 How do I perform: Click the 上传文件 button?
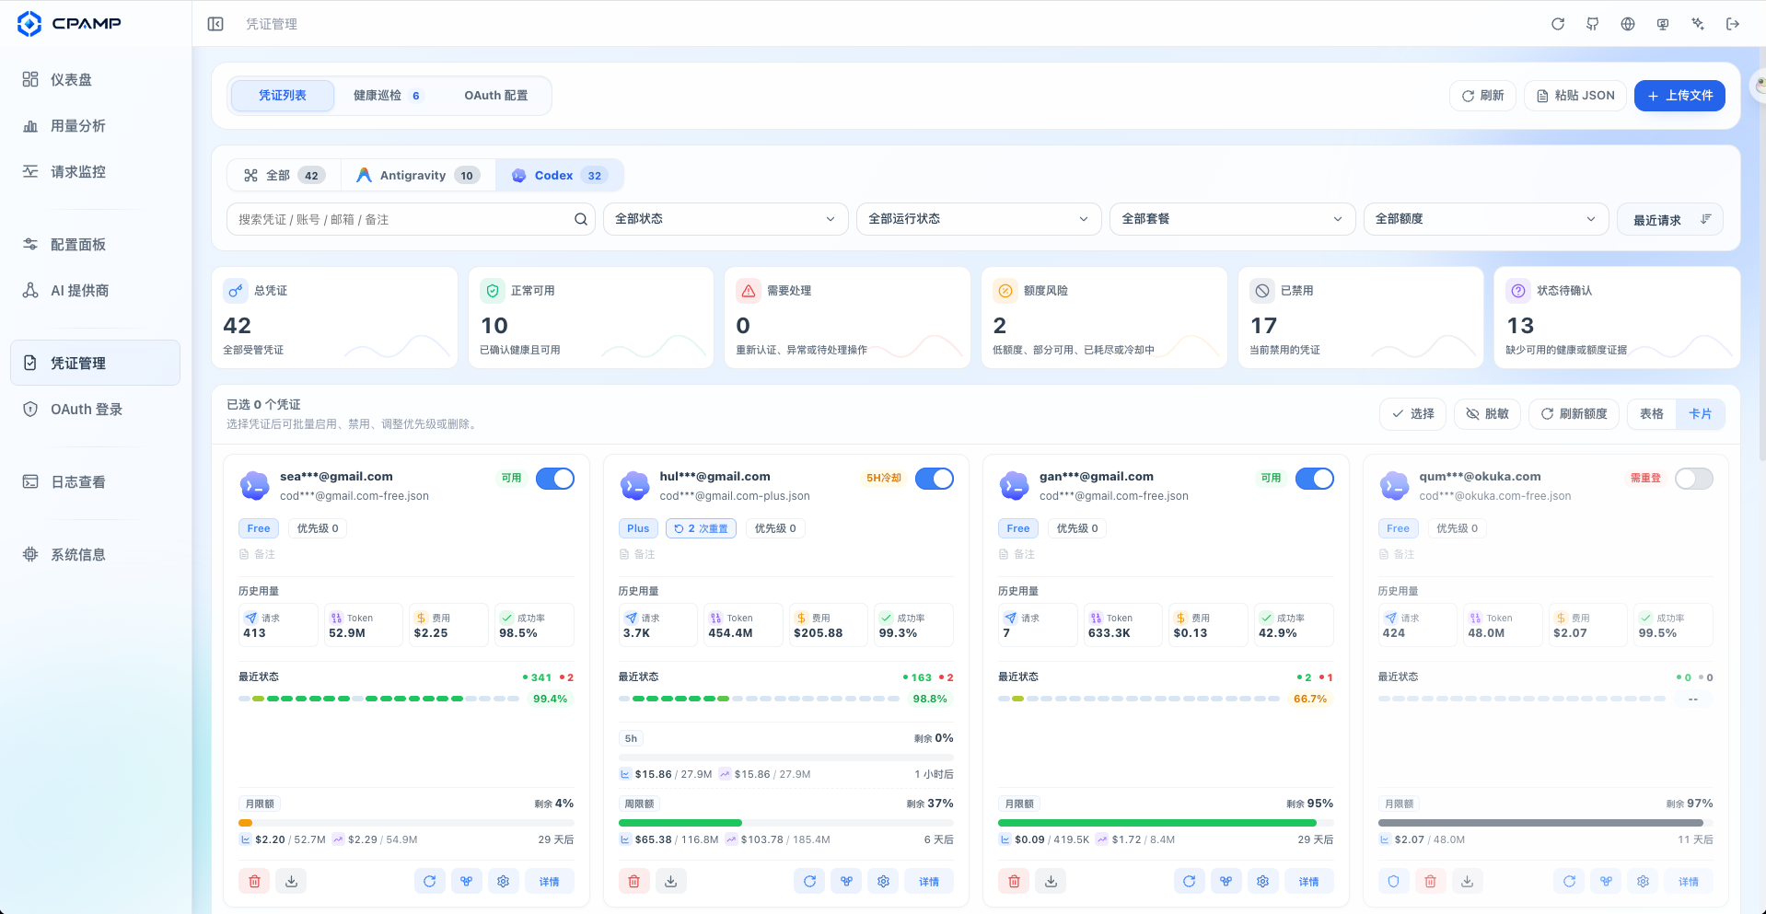click(1679, 96)
